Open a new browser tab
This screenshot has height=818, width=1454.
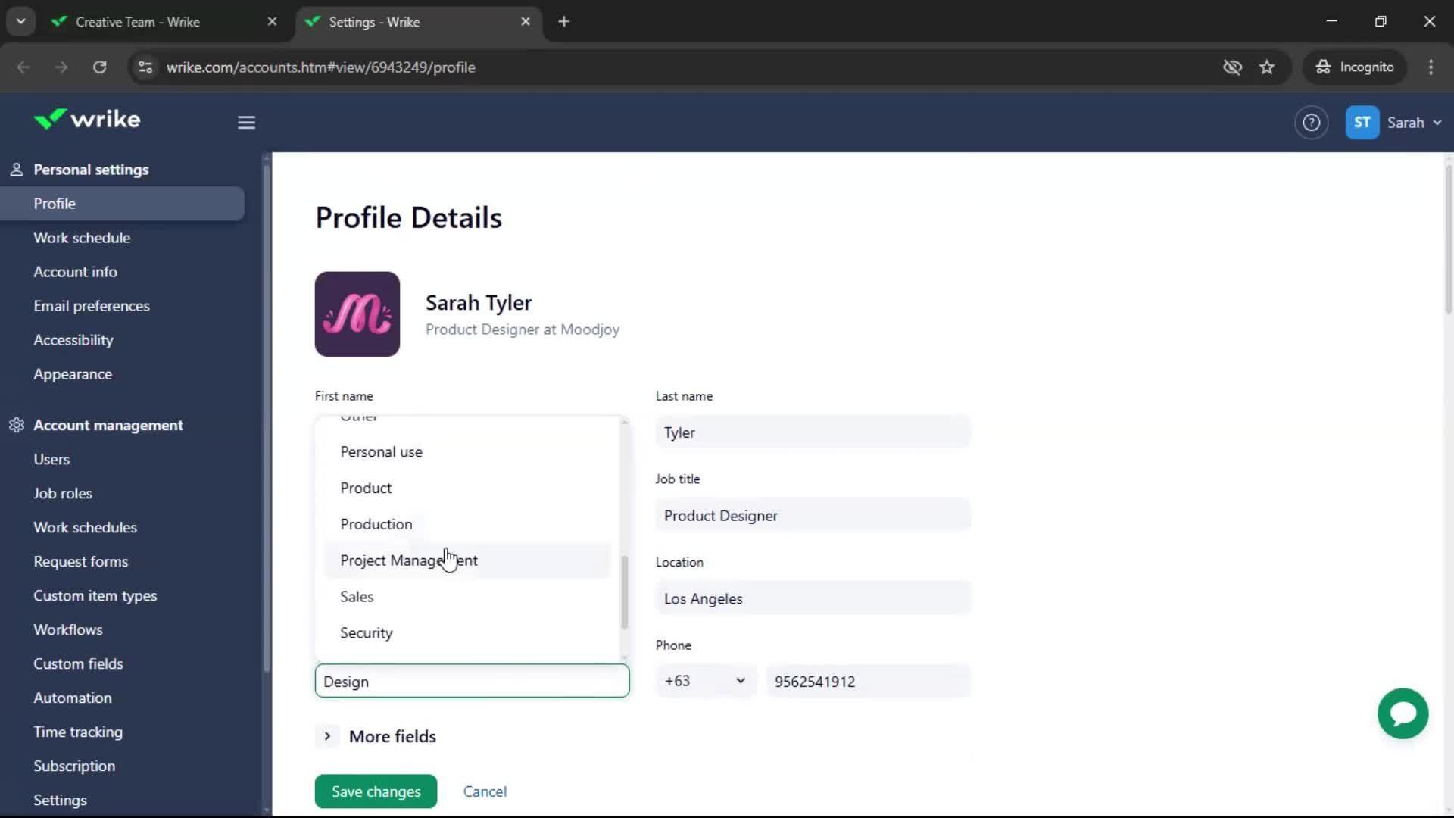point(563,22)
